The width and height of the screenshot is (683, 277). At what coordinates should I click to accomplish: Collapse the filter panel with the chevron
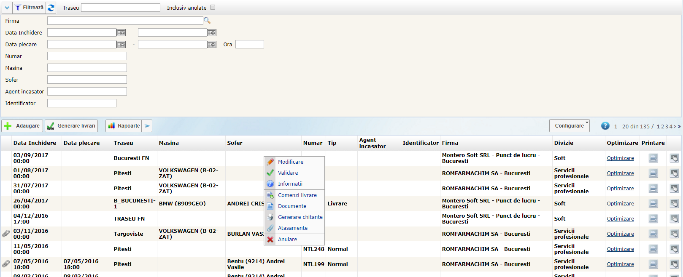pyautogui.click(x=7, y=8)
